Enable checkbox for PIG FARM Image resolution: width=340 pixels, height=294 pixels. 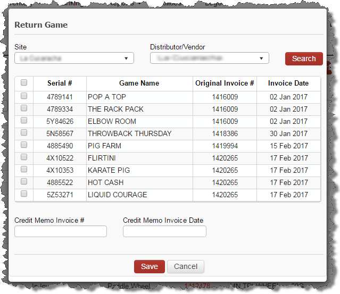[24, 145]
